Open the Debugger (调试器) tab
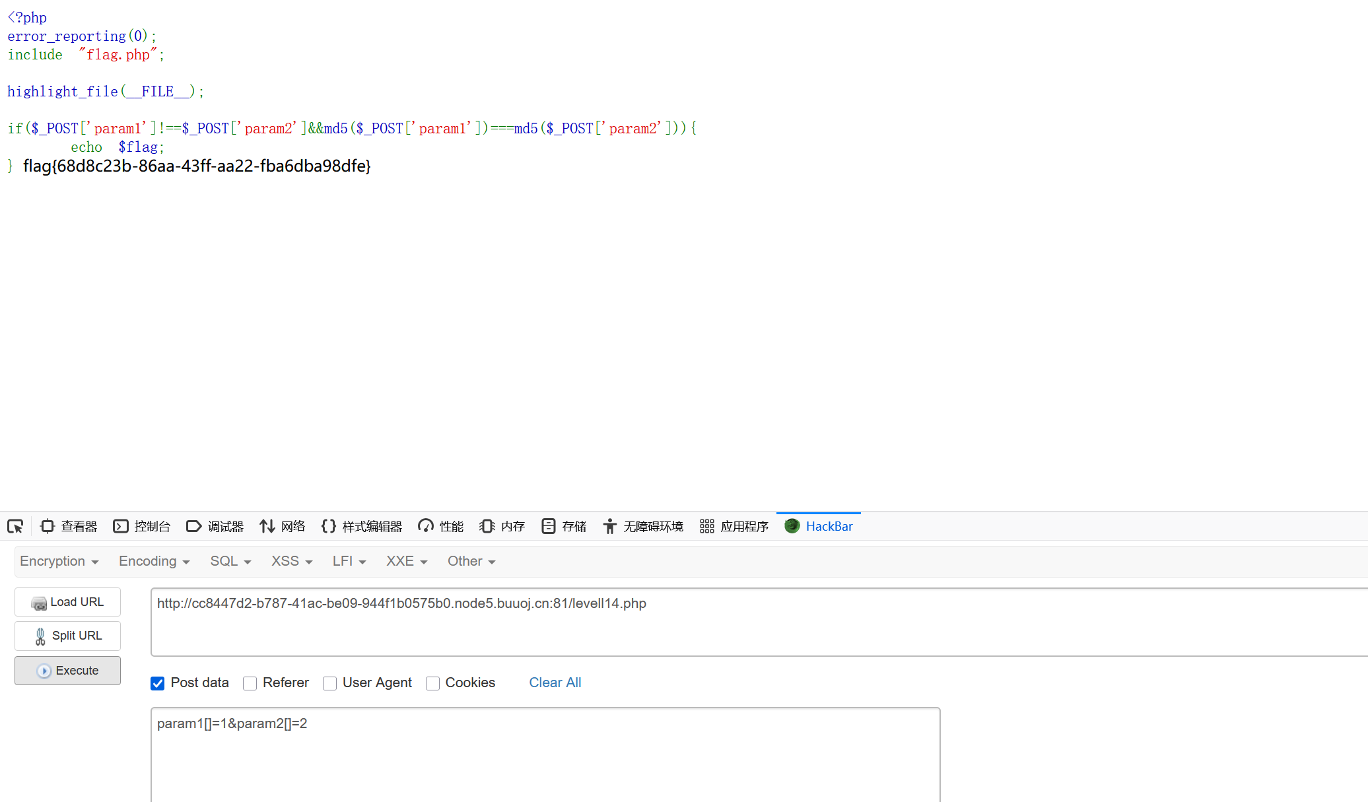1368x802 pixels. (215, 526)
